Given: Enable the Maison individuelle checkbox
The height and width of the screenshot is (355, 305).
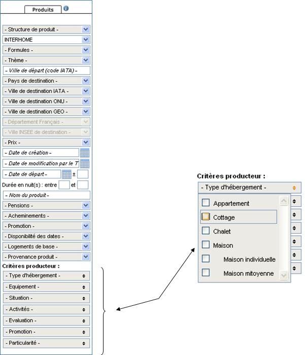Looking at the screenshot, I should (x=206, y=259).
